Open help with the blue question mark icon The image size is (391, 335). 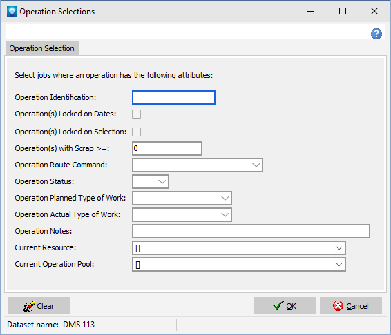376,34
